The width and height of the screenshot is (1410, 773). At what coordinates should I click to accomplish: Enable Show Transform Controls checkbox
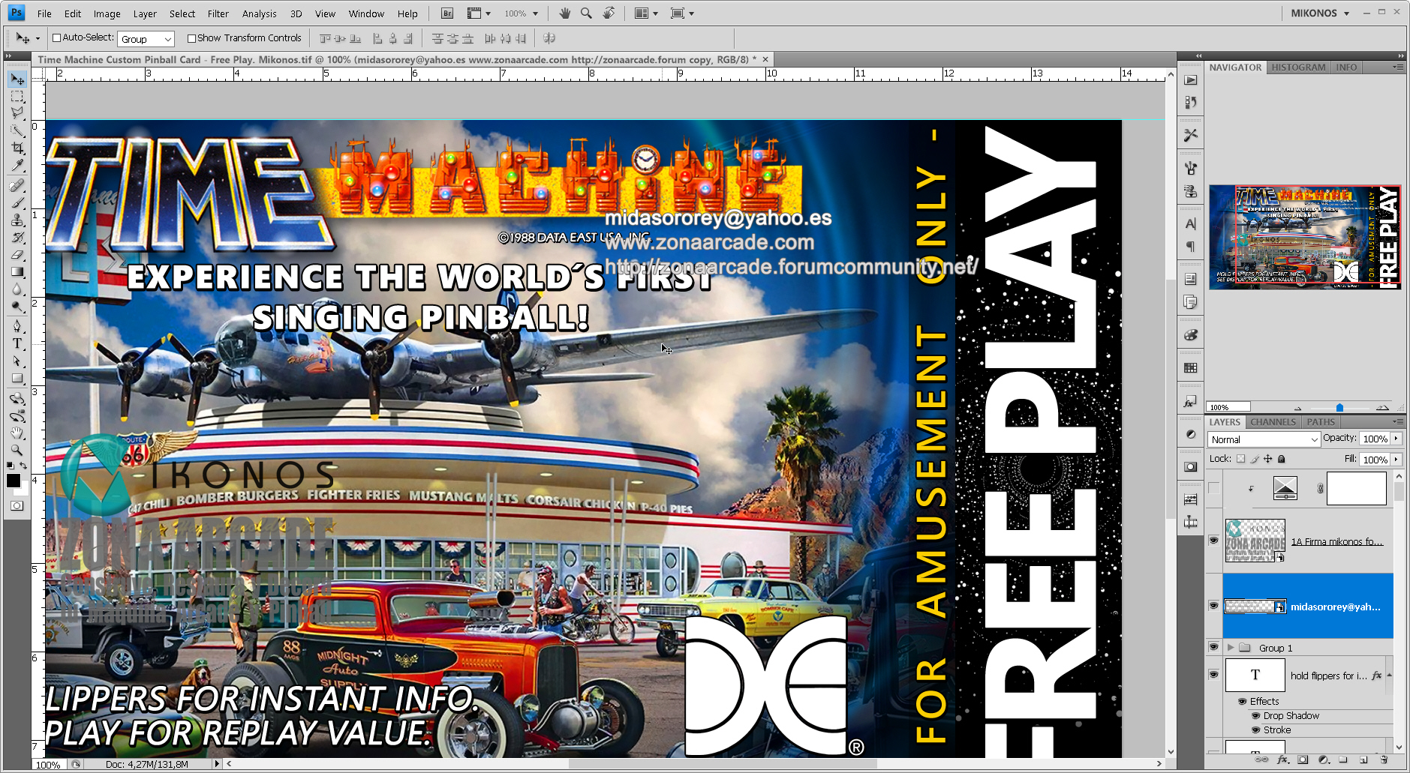(x=191, y=38)
